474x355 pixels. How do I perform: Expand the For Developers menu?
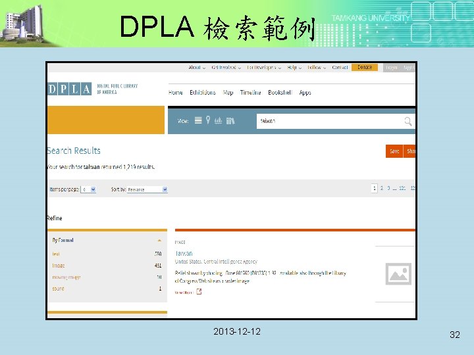[264, 67]
